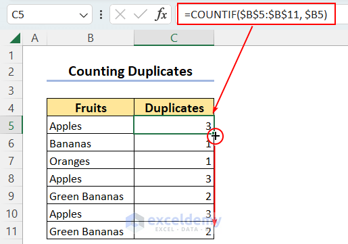Select Green Bananas cell in row 11
The image size is (348, 244).
[91, 231]
